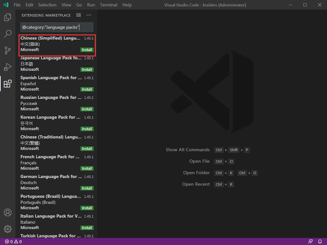Click the feedback icon in status bar
This screenshot has height=245, width=327.
pos(310,242)
